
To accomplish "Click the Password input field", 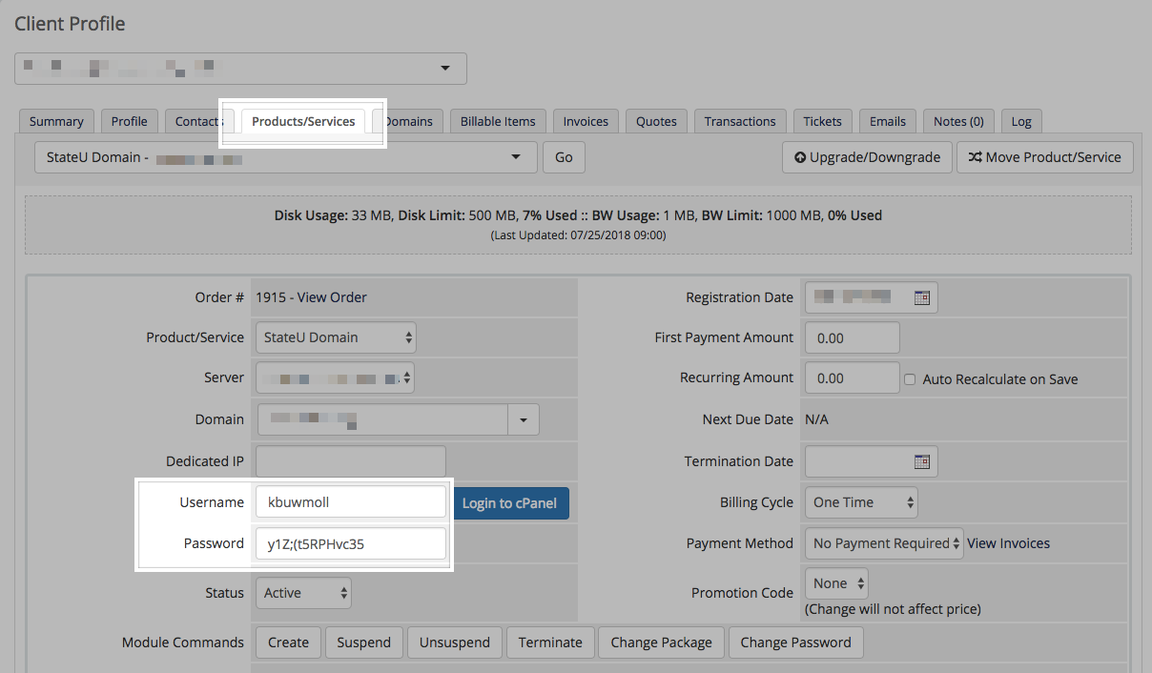I will point(351,543).
